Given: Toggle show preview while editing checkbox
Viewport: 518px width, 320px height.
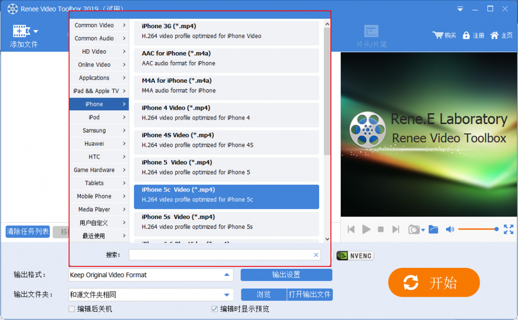Looking at the screenshot, I should (x=214, y=309).
